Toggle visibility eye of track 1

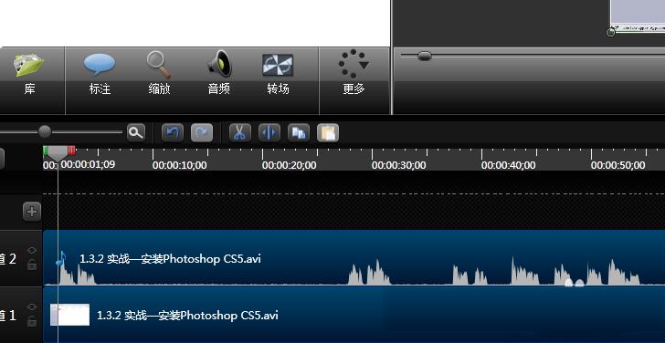pyautogui.click(x=31, y=307)
